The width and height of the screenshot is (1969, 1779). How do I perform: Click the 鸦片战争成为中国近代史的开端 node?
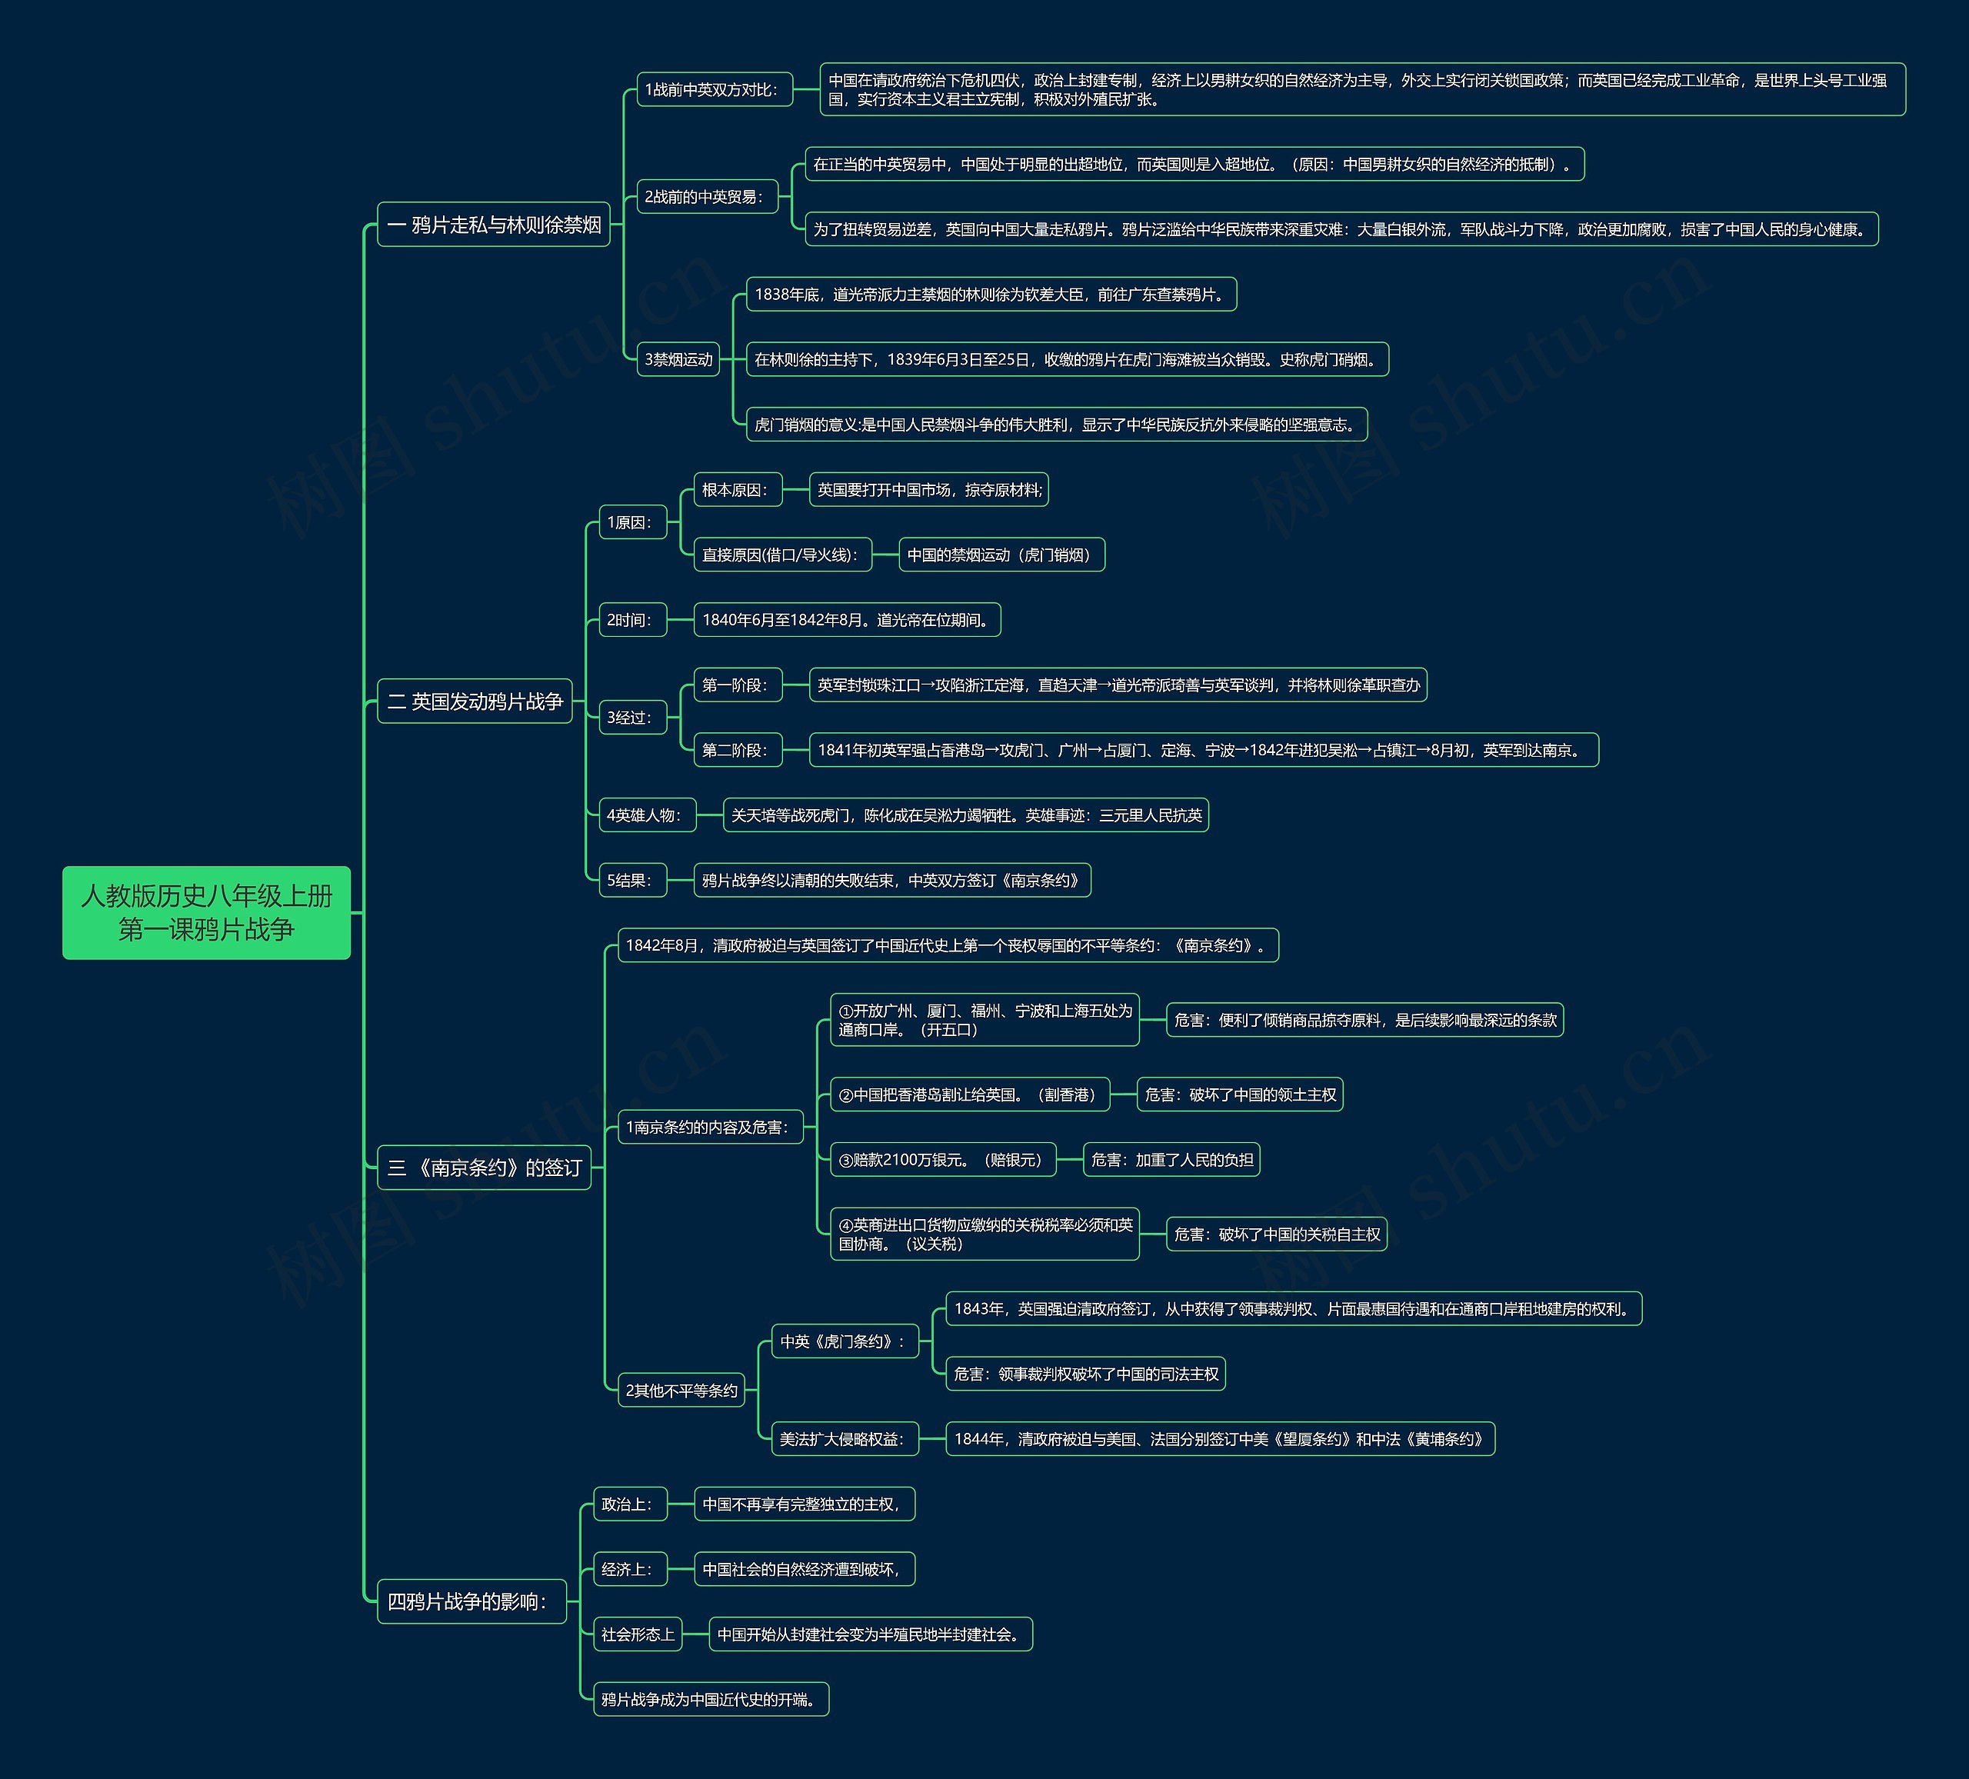point(711,1699)
